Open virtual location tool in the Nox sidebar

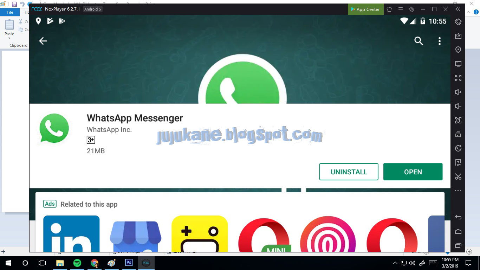click(458, 50)
